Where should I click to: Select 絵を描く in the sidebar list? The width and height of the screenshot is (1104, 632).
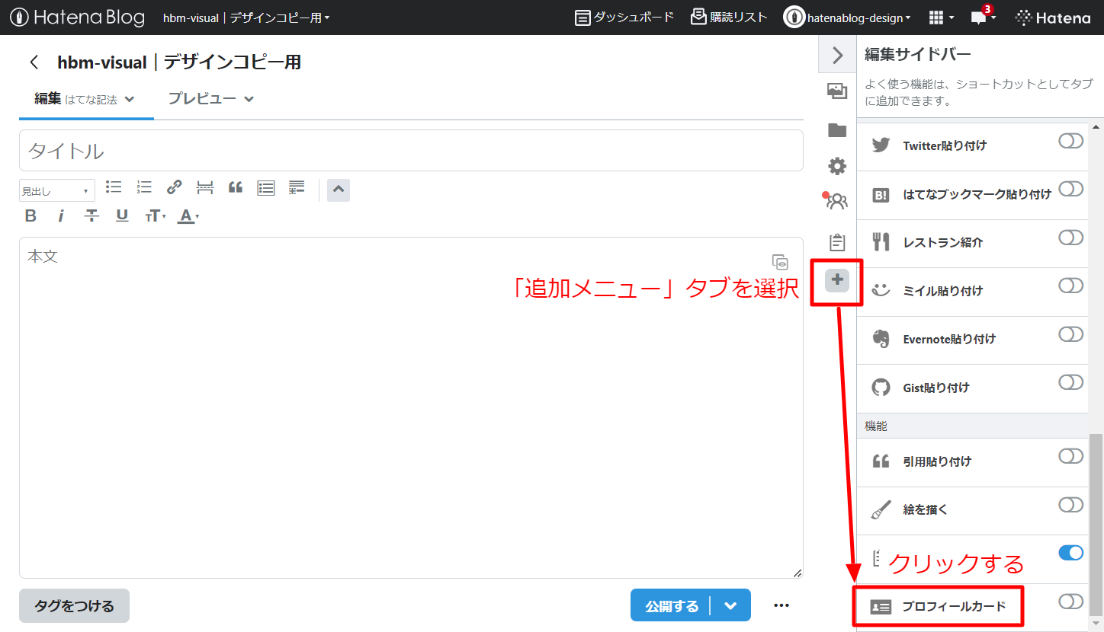[925, 510]
